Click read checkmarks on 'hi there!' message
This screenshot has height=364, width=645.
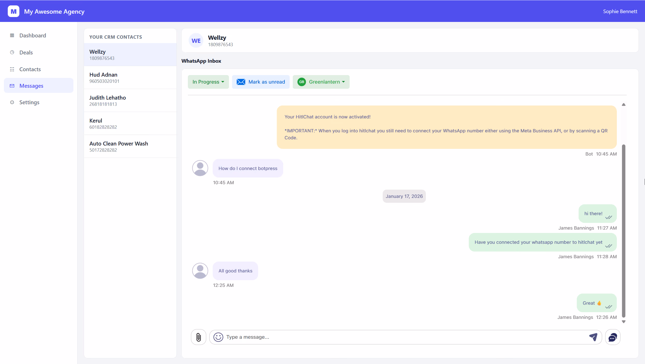click(x=609, y=217)
